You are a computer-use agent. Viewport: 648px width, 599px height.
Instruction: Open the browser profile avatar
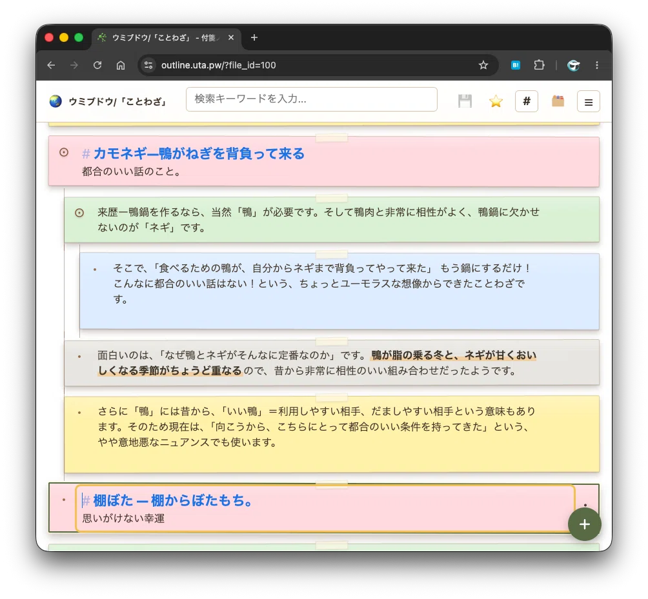[x=573, y=65]
